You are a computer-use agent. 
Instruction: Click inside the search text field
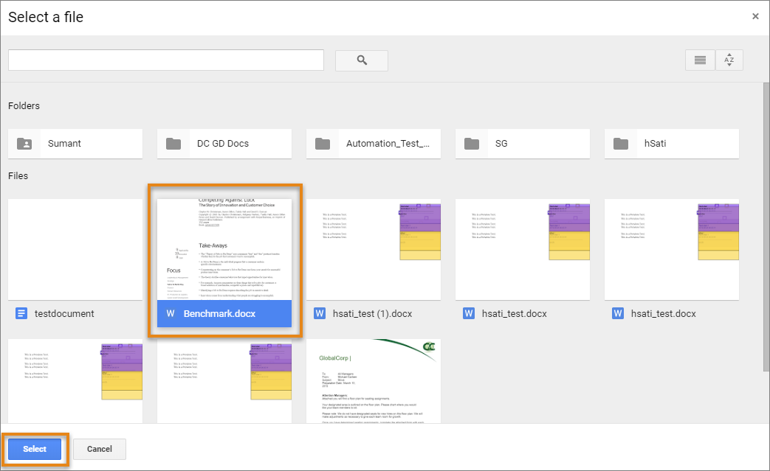click(165, 60)
